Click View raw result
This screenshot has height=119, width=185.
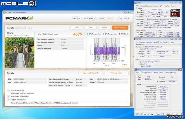click(116, 73)
